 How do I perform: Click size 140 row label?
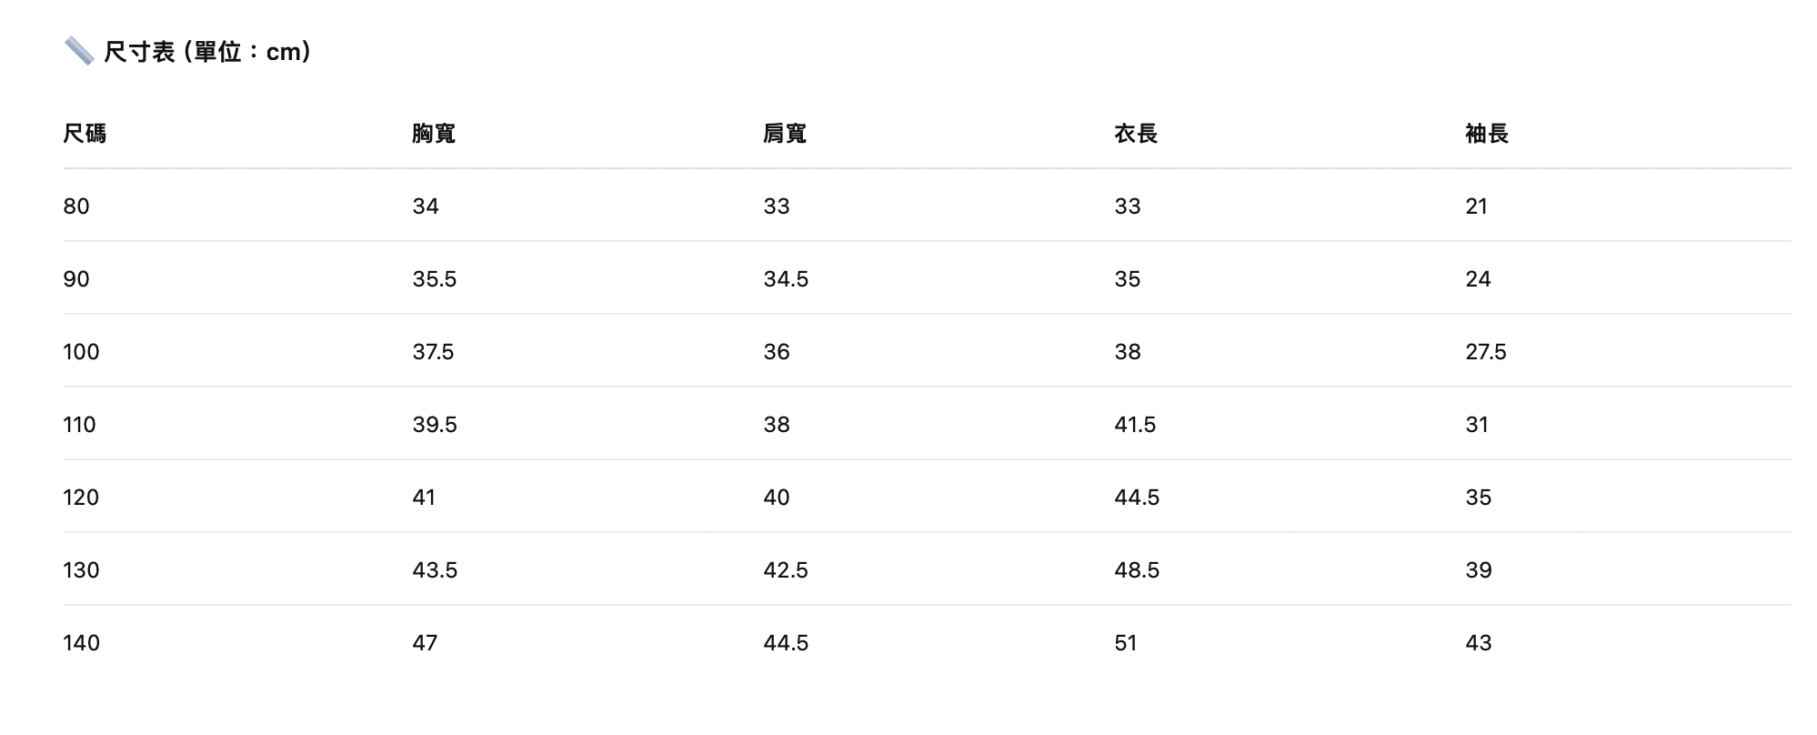click(x=81, y=643)
